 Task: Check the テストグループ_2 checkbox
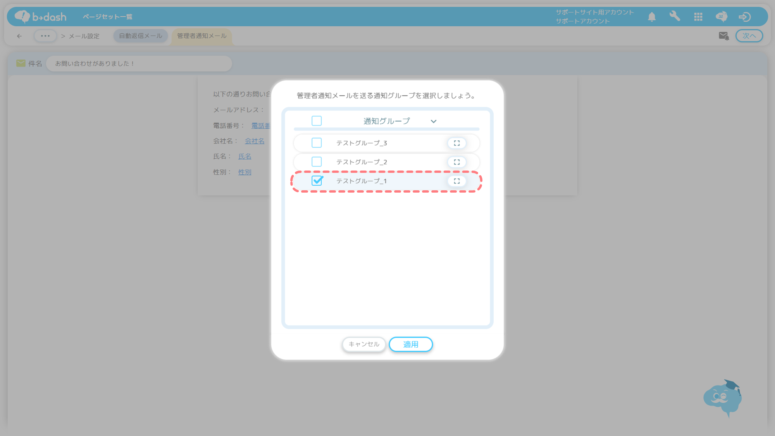pos(317,162)
